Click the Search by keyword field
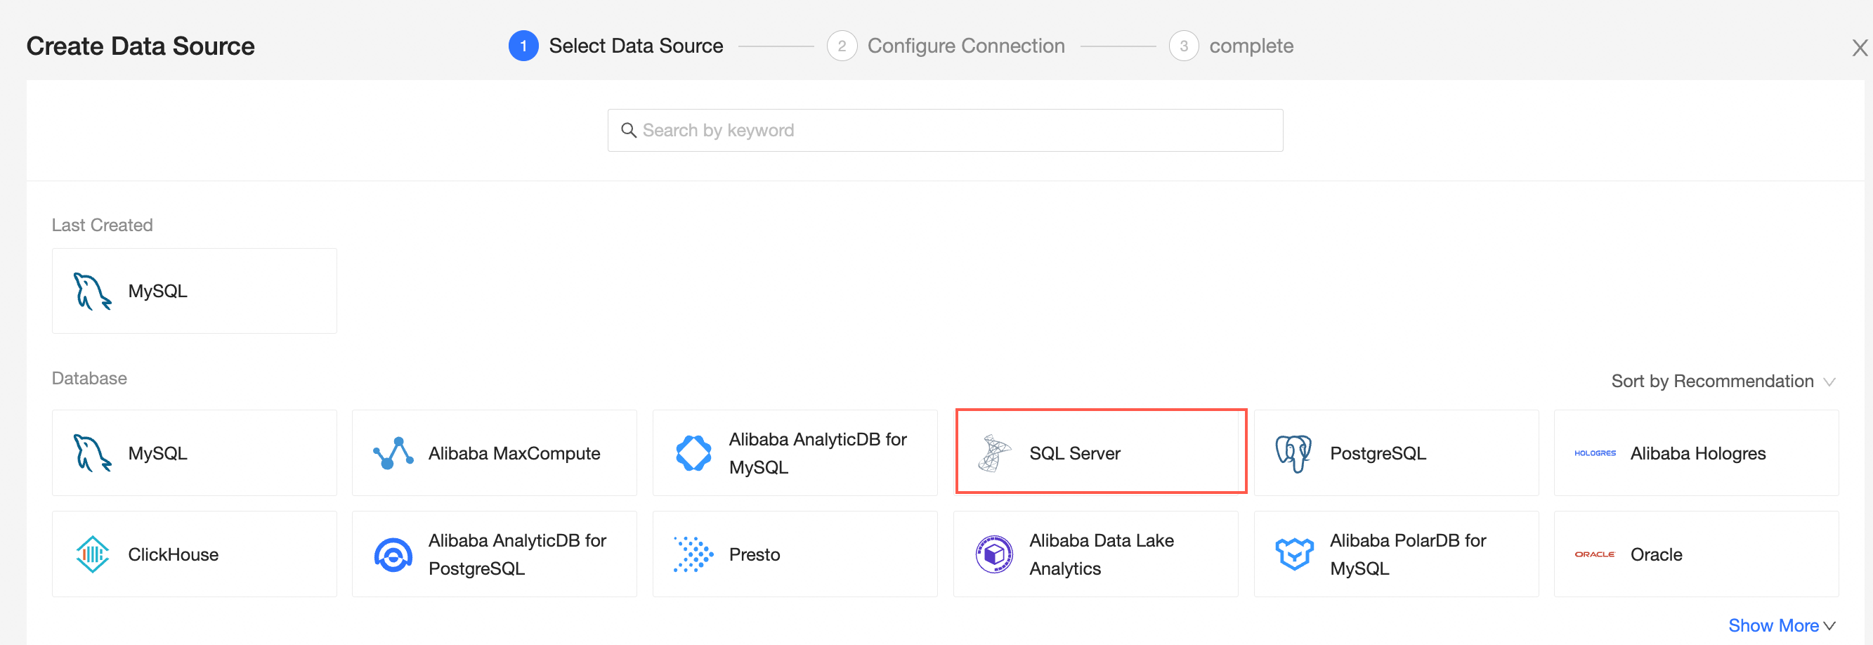This screenshot has width=1873, height=645. (945, 129)
